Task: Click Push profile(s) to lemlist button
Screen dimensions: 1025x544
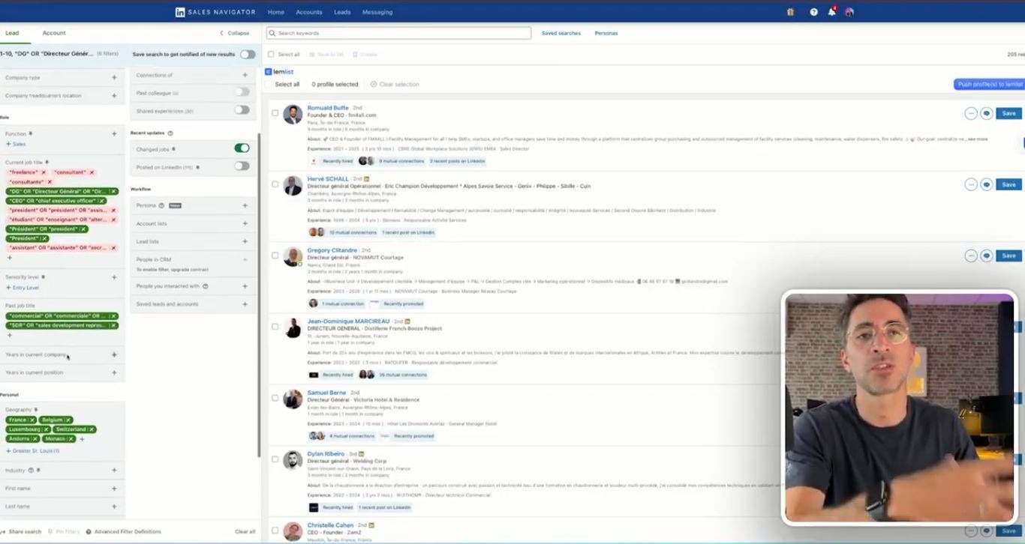Action: (990, 85)
